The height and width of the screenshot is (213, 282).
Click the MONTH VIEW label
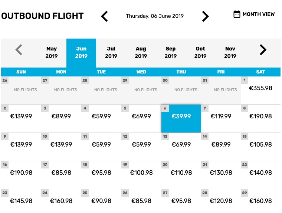point(259,14)
